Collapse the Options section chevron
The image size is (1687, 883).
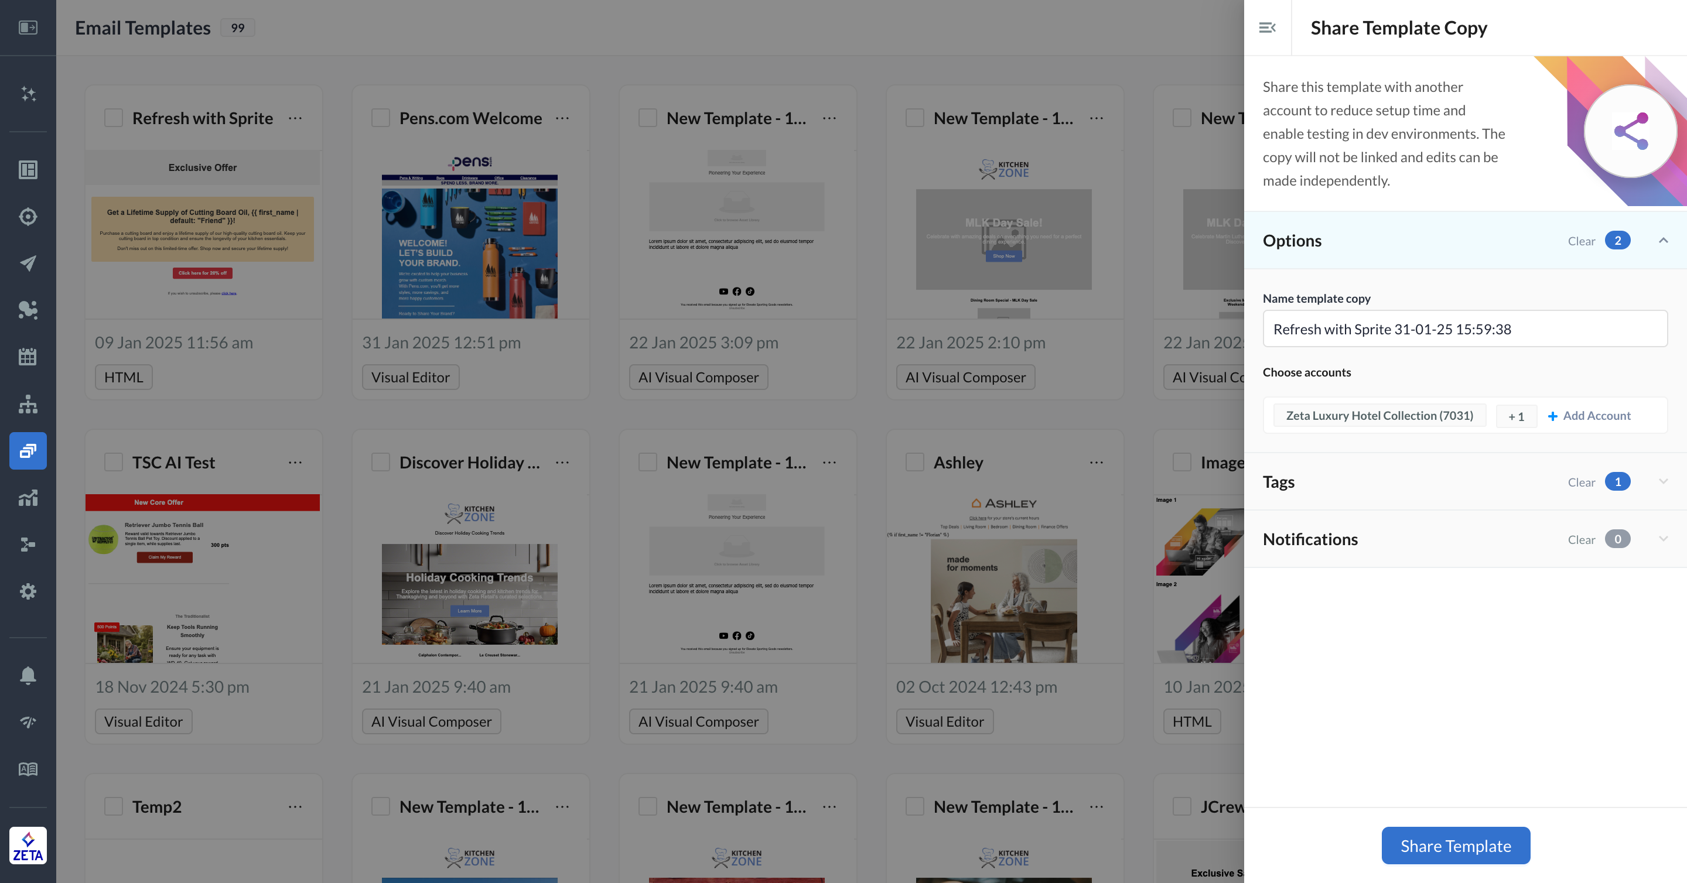(1664, 241)
